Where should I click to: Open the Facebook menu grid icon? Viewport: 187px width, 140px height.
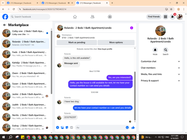(x=165, y=17)
